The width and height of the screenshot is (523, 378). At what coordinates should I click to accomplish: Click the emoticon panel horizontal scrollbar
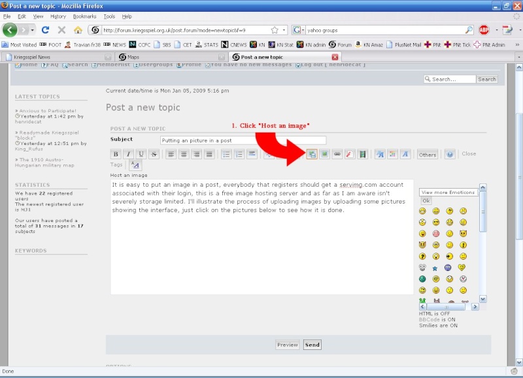pos(446,307)
